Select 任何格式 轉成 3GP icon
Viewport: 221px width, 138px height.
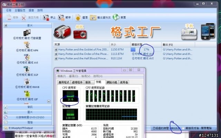pos(27,69)
